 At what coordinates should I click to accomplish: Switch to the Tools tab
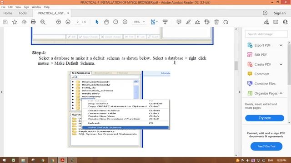(22, 13)
